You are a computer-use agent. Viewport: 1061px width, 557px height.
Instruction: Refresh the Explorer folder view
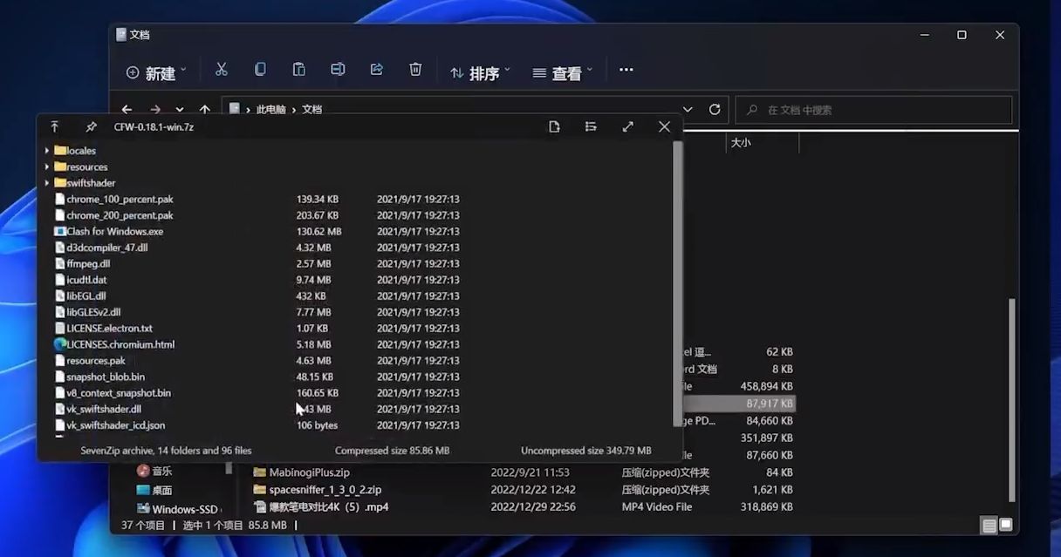pos(715,110)
